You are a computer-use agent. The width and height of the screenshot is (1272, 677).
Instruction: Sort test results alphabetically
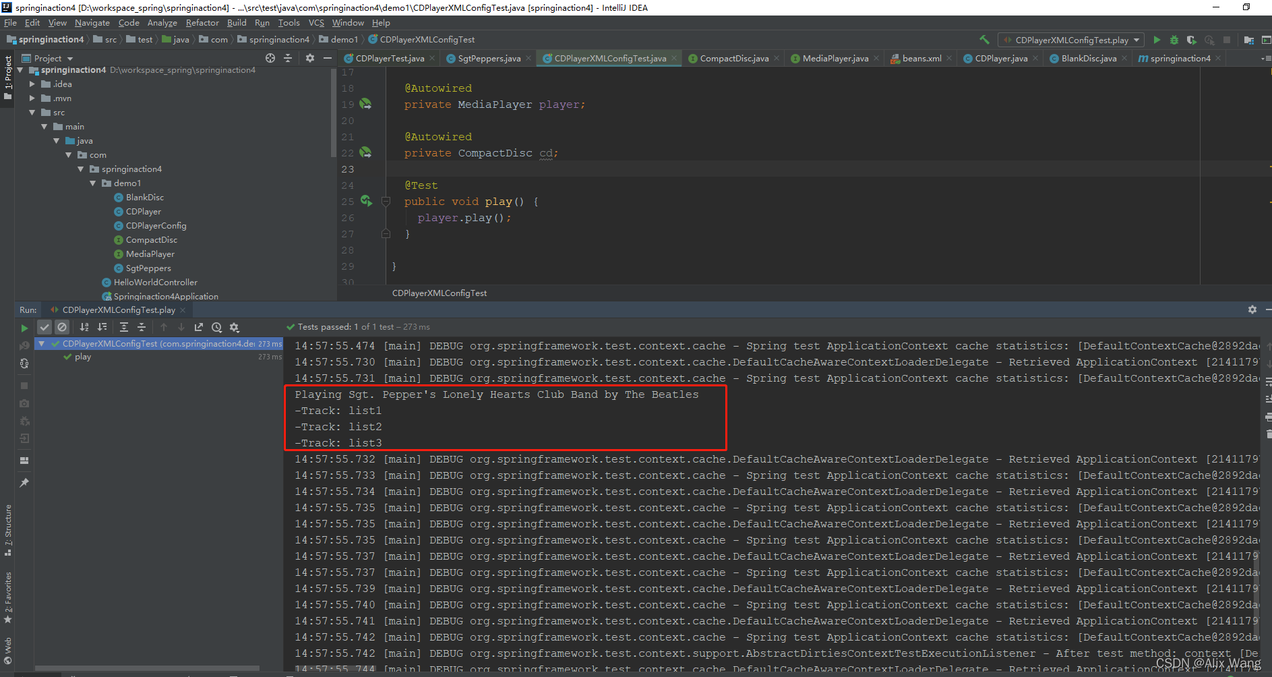84,327
